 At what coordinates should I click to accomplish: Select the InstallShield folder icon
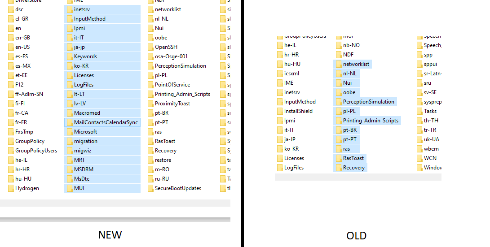click(280, 111)
